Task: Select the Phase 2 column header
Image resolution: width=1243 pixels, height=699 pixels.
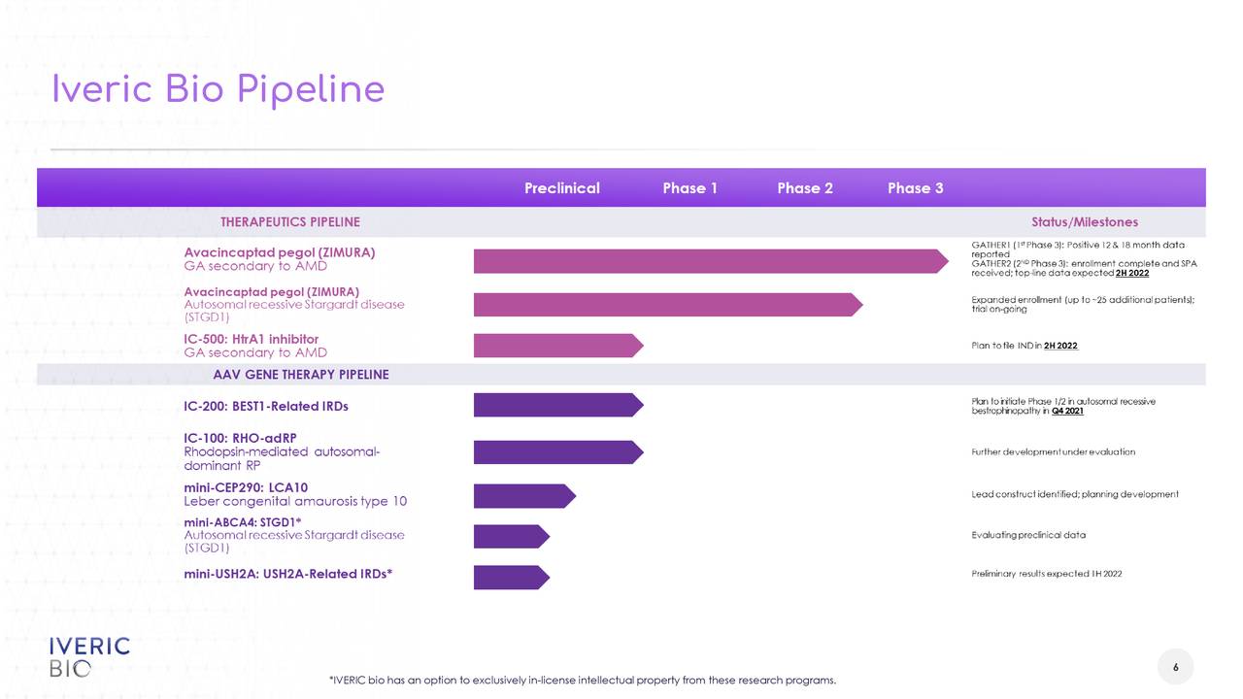Action: coord(804,188)
